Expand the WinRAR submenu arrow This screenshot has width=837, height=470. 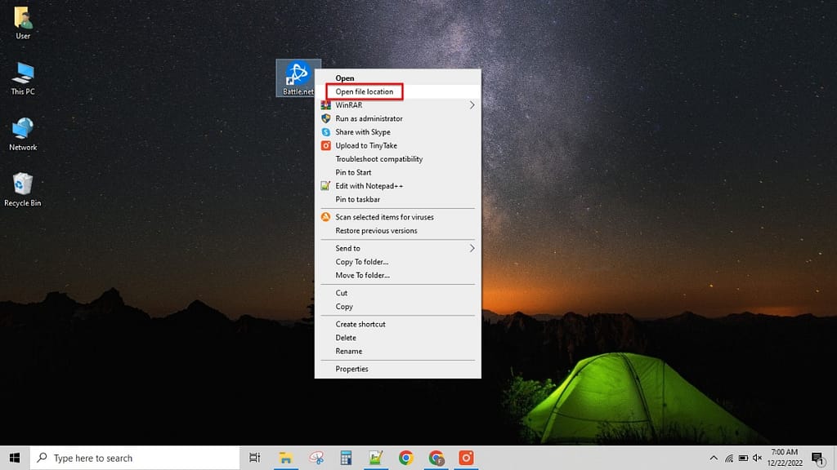tap(472, 105)
